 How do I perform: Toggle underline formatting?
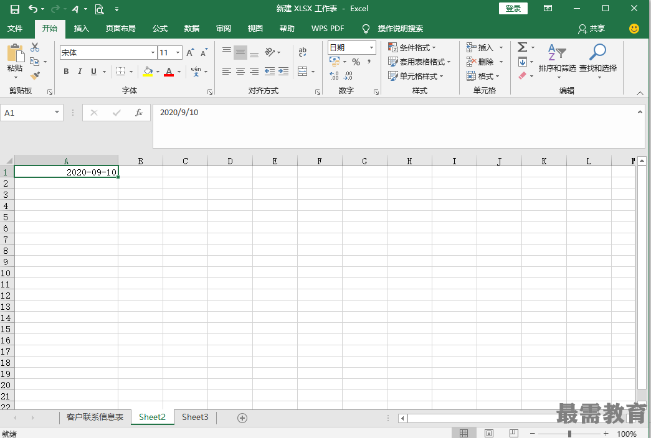[94, 72]
